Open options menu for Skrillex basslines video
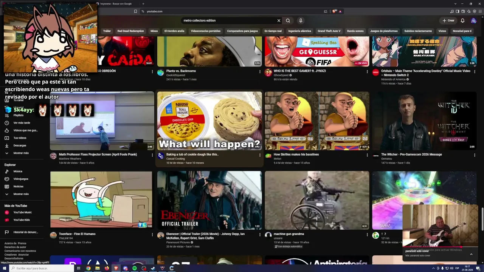 click(367, 155)
